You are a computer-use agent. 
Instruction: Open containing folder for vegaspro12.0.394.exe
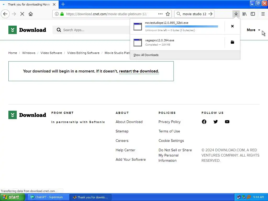click(232, 42)
